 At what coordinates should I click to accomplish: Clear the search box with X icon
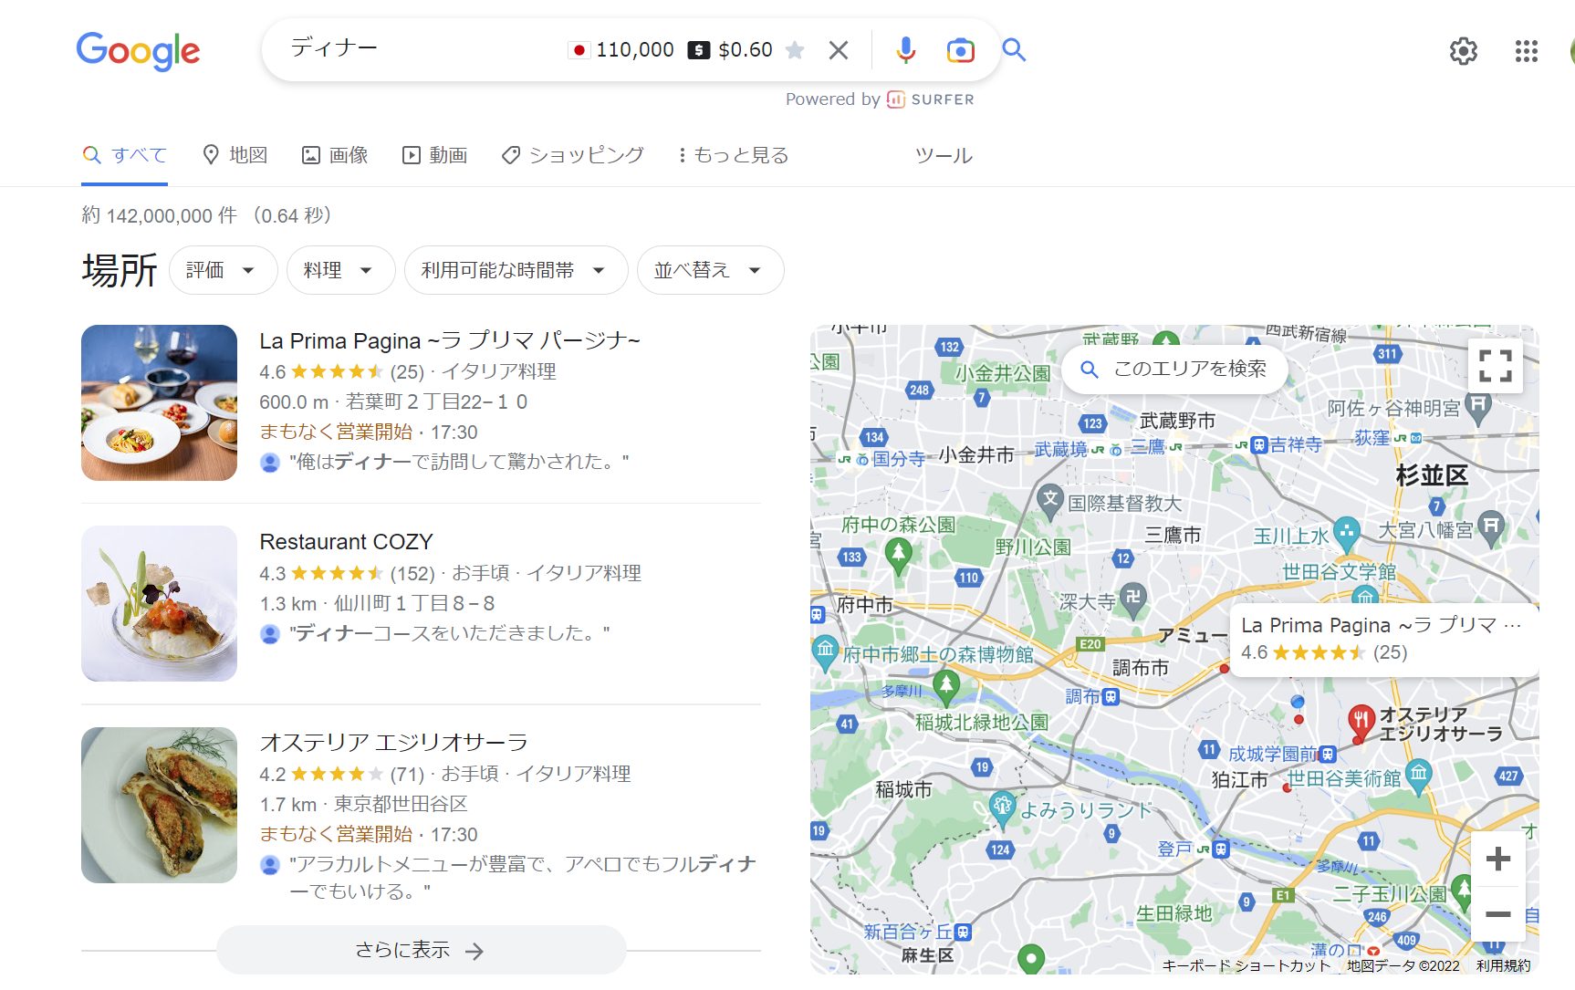[x=838, y=50]
